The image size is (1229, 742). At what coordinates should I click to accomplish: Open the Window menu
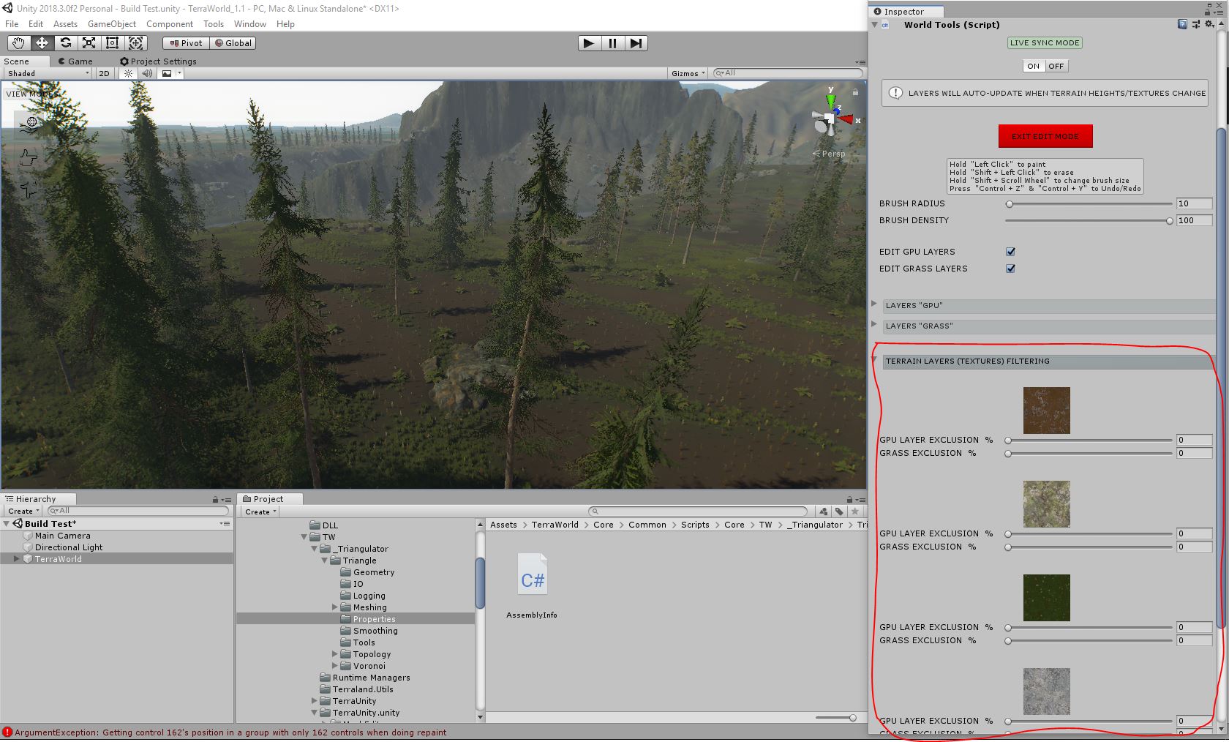coord(250,24)
